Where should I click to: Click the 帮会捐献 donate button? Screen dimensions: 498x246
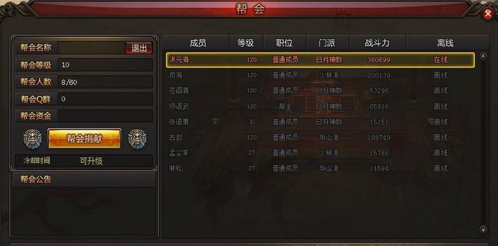(x=84, y=139)
